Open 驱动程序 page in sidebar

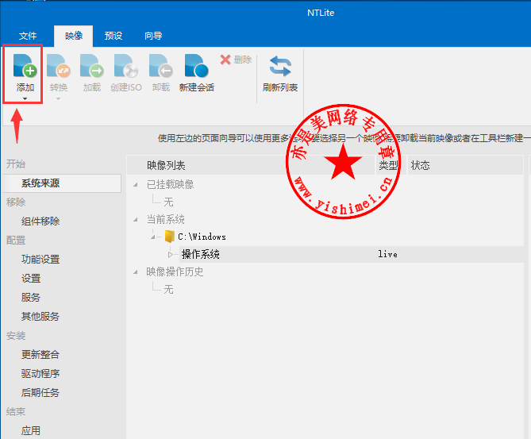tap(40, 374)
